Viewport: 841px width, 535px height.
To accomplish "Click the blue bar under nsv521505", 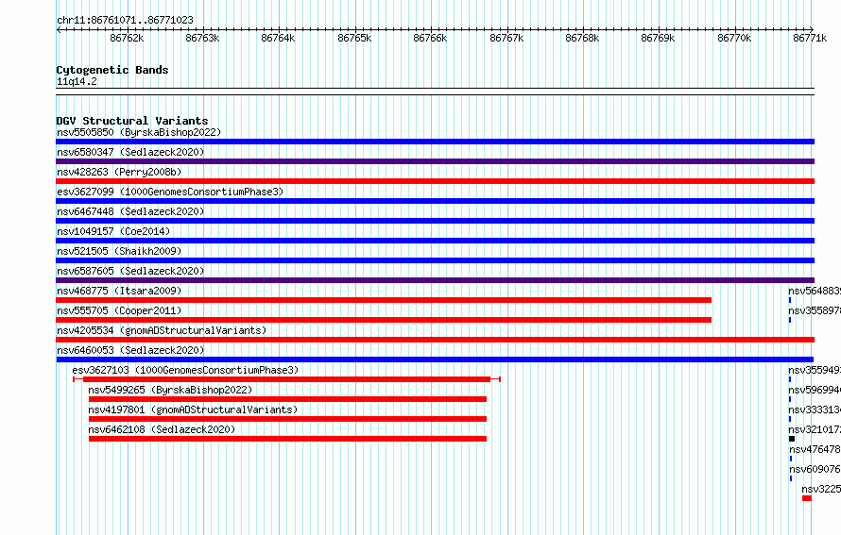I will point(435,260).
